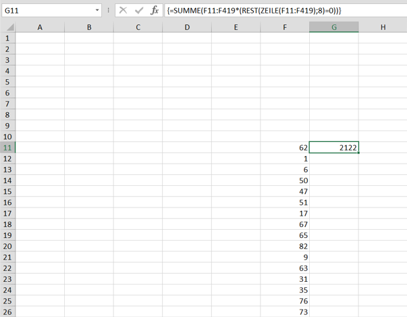Click cell F24 containing 35

285,290
